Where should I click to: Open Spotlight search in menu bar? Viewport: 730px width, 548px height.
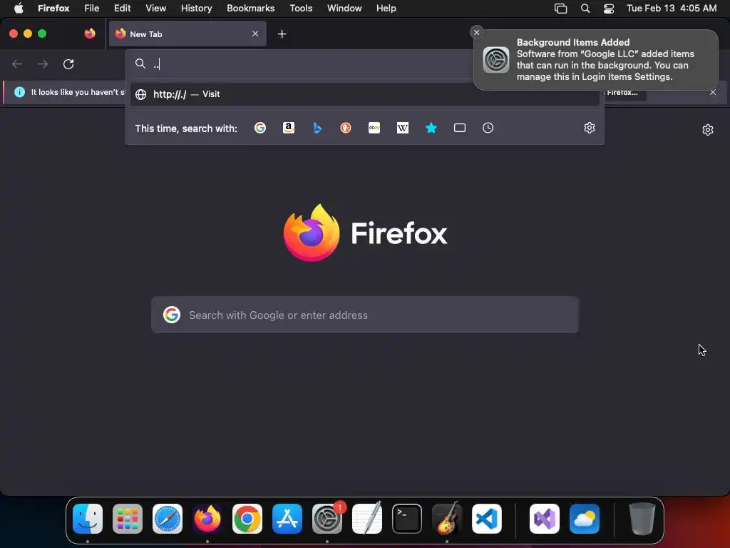point(585,8)
